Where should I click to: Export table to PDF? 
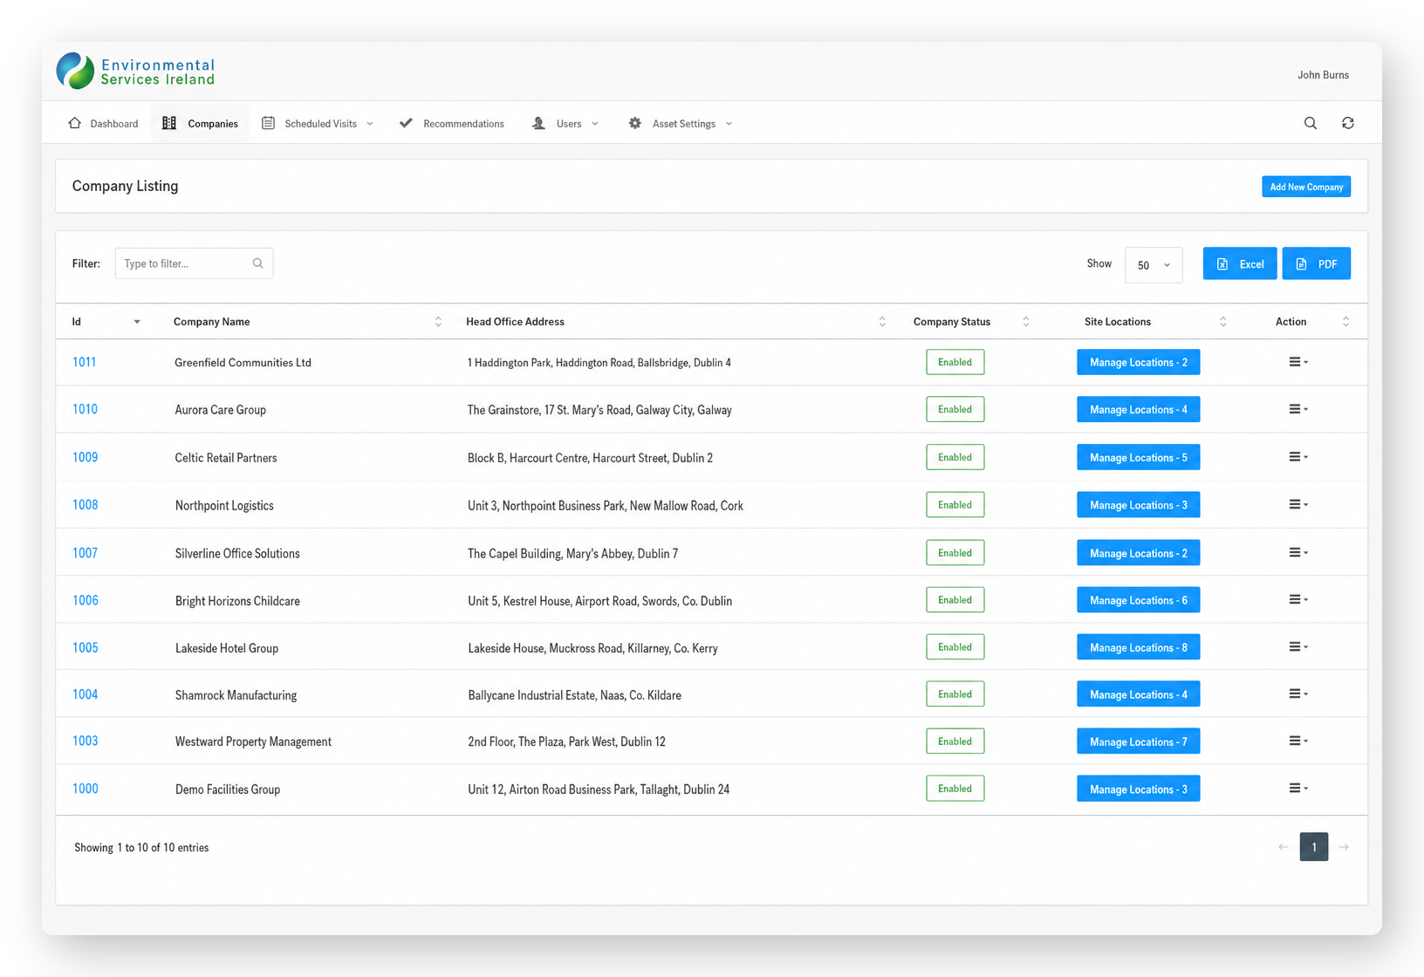(1316, 263)
